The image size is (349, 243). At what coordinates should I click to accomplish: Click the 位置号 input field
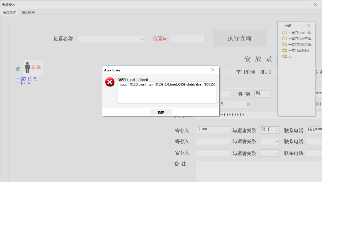tap(188, 38)
